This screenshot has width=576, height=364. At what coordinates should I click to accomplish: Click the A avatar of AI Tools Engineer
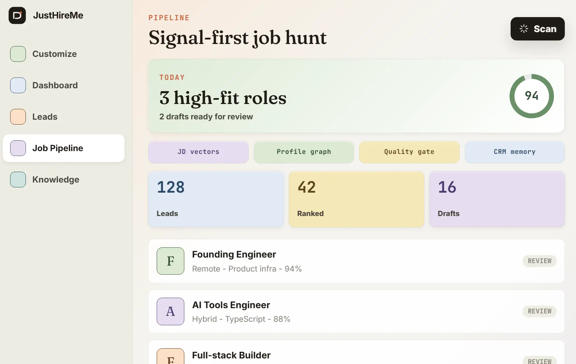pyautogui.click(x=170, y=311)
